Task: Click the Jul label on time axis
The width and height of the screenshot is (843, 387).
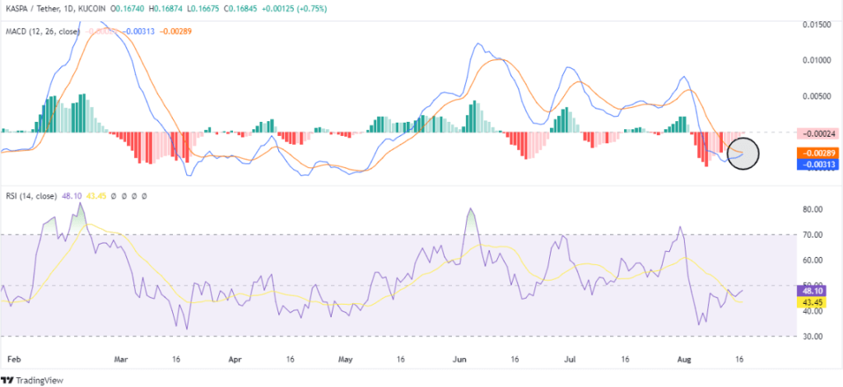Action: coord(571,358)
